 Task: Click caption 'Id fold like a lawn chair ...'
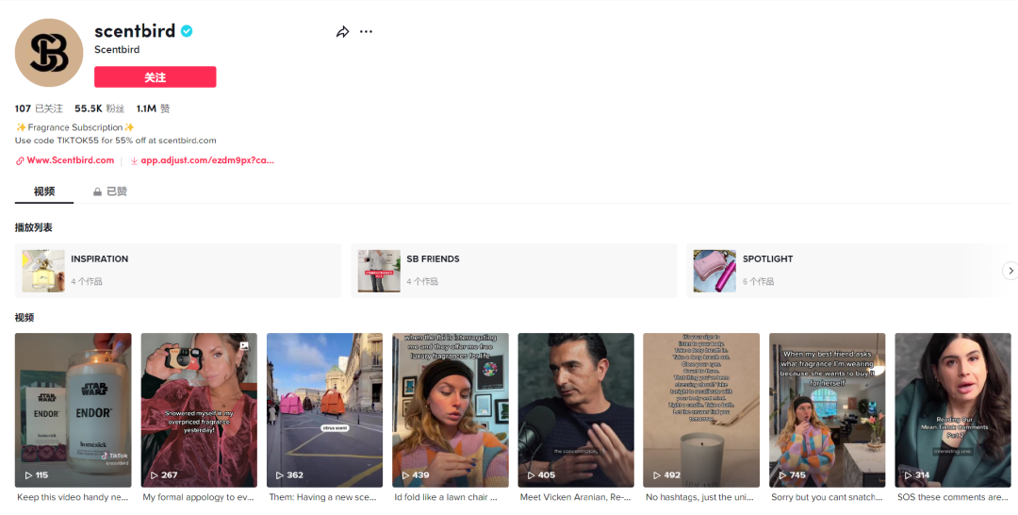point(446,497)
